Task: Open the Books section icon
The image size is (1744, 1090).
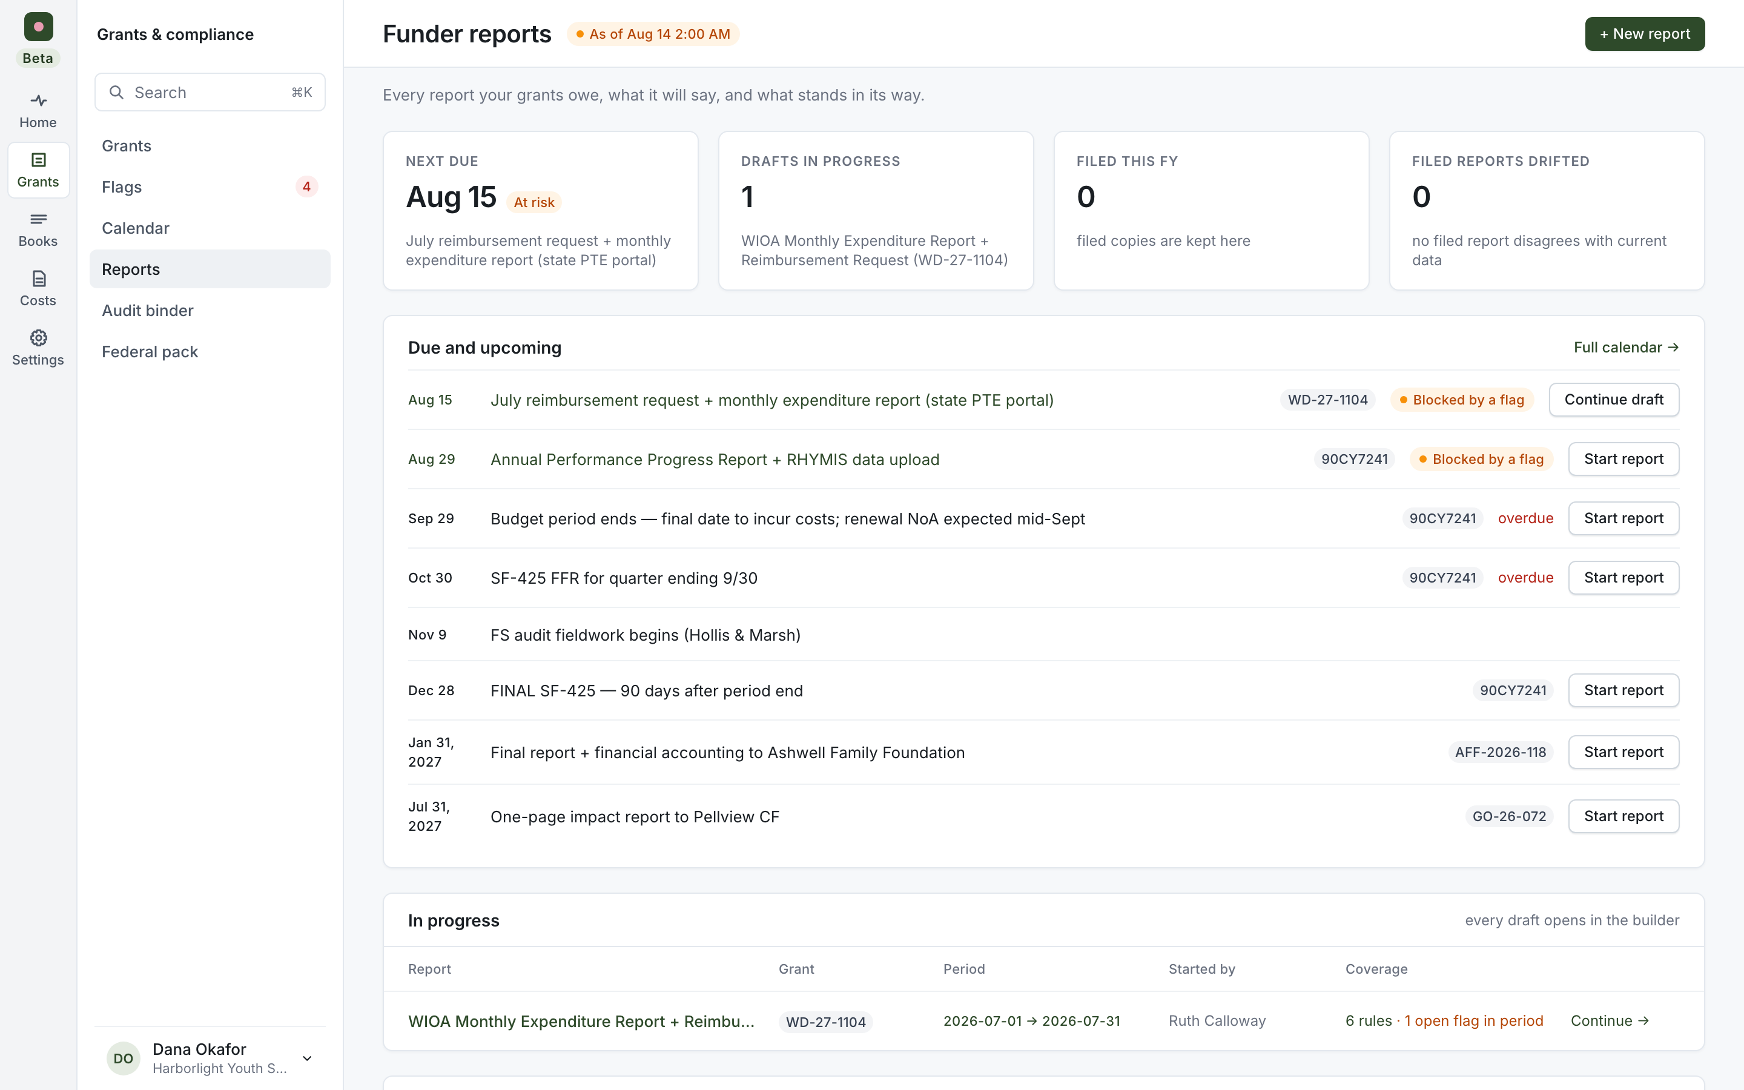Action: (38, 230)
